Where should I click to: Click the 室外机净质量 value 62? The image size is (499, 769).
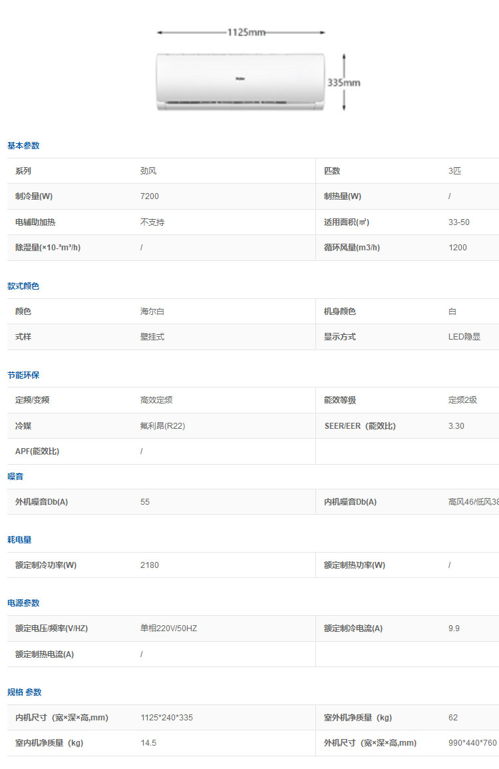[x=453, y=718]
